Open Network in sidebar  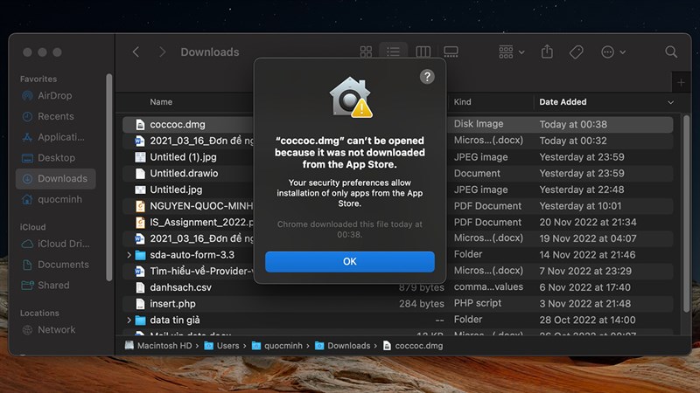pyautogui.click(x=55, y=330)
